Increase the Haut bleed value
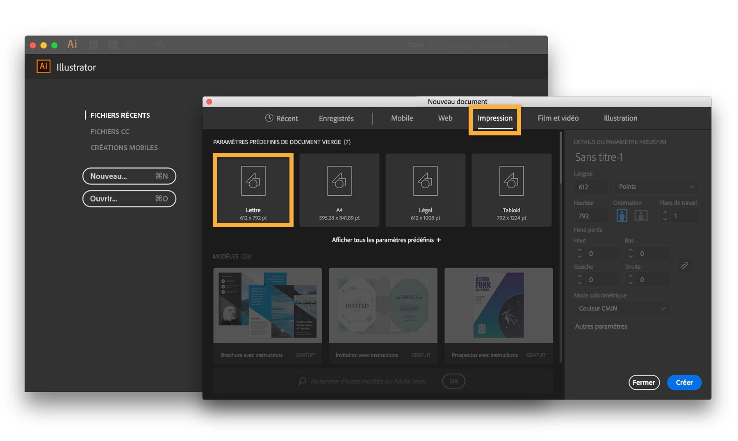 (x=579, y=250)
